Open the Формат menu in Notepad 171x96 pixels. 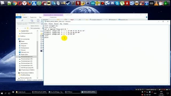(56, 24)
